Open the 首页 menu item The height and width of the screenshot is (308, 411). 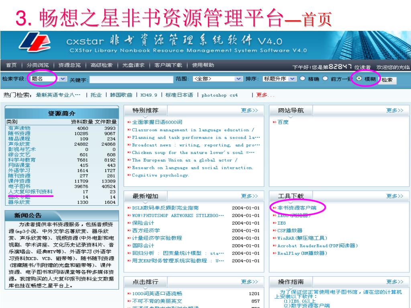(11, 65)
